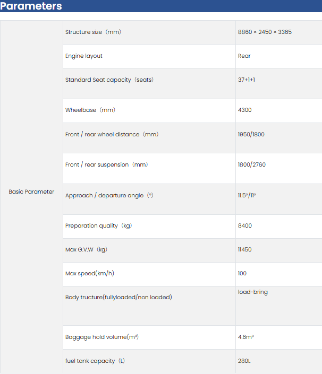This screenshot has height=374, width=322.
Task: Click the Wheelbase (mm) label
Action: (x=90, y=110)
